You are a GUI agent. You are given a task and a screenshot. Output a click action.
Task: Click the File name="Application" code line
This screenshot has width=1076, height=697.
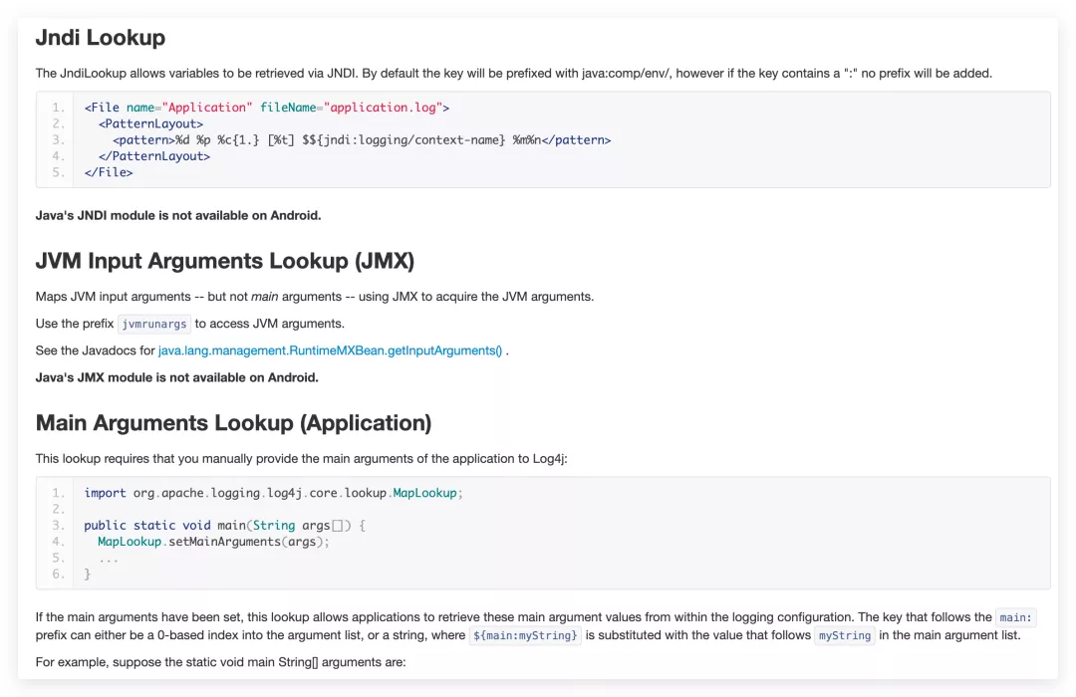click(x=267, y=108)
